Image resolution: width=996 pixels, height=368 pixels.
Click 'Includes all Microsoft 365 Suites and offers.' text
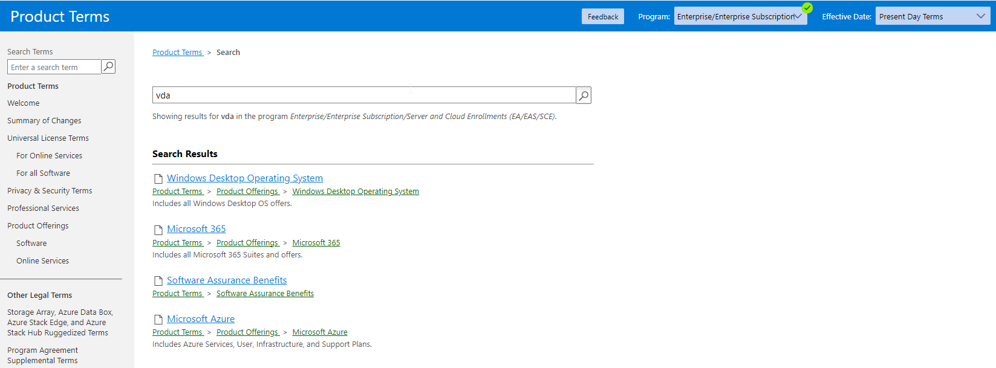pos(227,255)
